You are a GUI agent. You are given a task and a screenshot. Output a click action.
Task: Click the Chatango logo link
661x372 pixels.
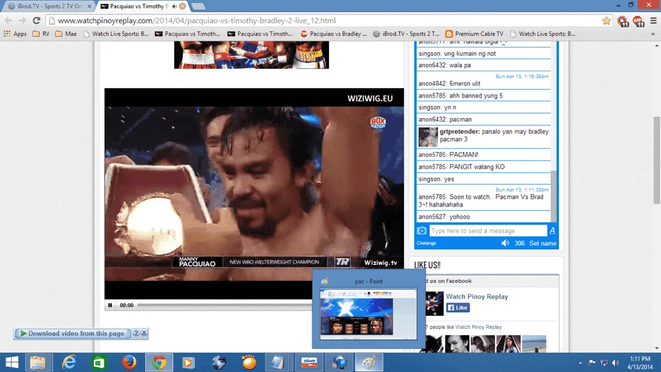426,243
